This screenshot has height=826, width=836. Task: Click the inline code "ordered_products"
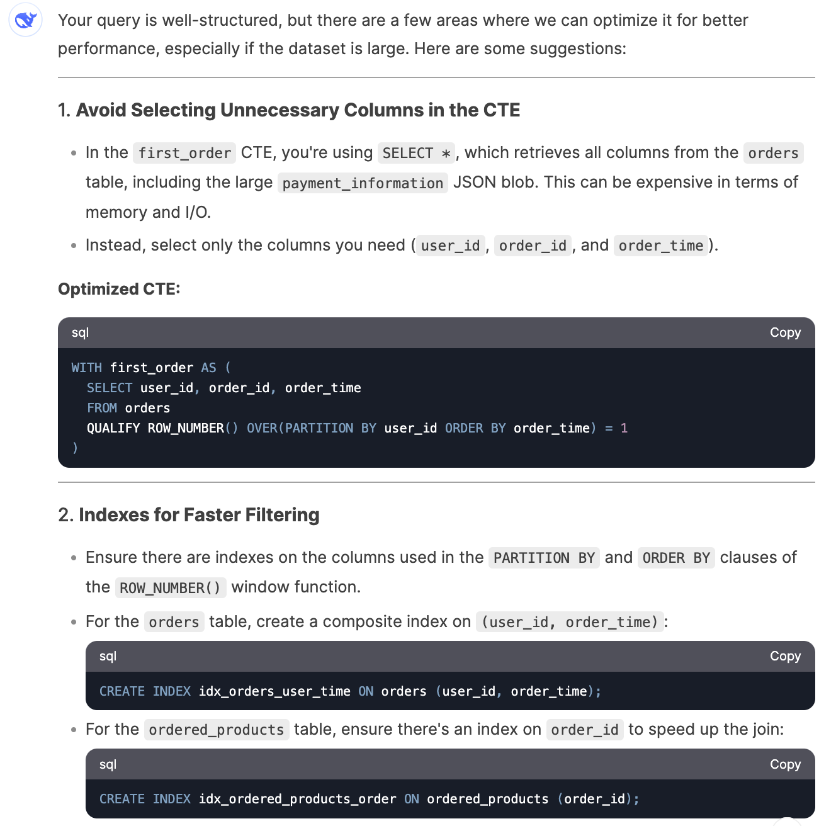click(217, 730)
